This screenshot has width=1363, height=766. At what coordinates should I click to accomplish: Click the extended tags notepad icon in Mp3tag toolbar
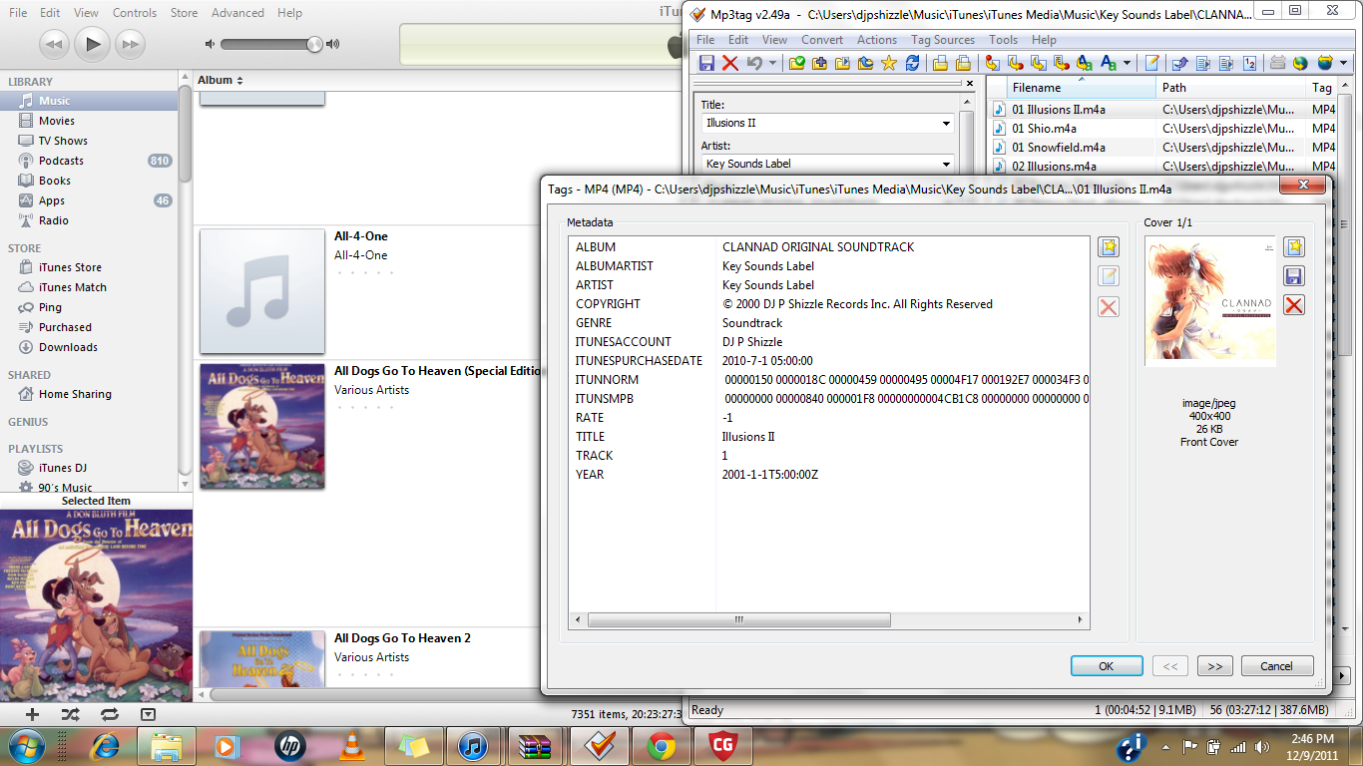[x=1152, y=63]
